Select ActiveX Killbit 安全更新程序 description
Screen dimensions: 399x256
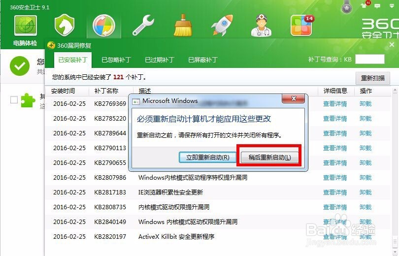176,236
